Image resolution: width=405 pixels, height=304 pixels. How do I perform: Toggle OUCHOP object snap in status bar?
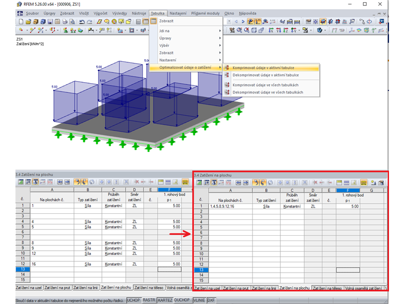pyautogui.click(x=182, y=300)
